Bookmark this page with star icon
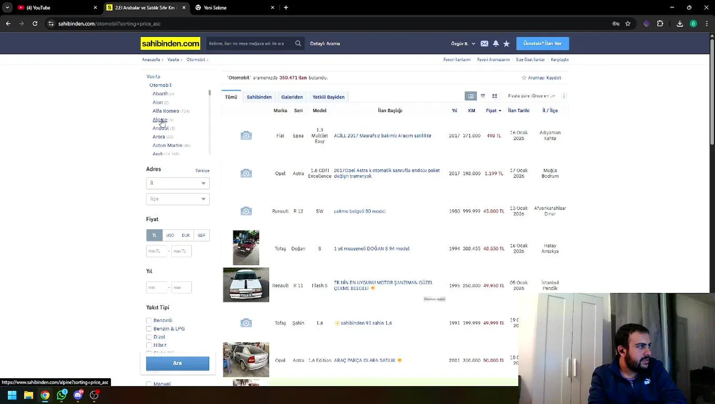The width and height of the screenshot is (715, 404). point(628,24)
